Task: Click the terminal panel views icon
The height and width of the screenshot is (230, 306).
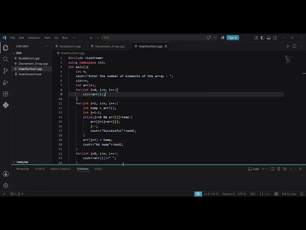Action: click(285, 169)
